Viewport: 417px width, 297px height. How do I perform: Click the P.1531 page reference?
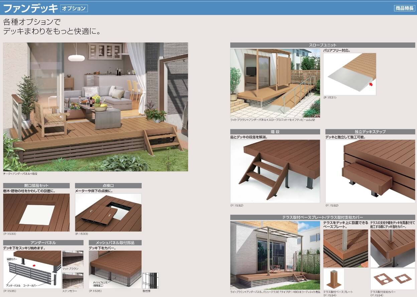[x=330, y=98]
